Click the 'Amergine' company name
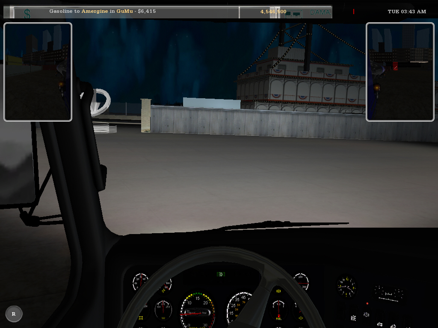 95,11
